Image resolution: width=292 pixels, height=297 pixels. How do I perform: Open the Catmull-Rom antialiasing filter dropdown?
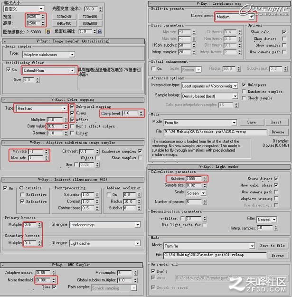(x=72, y=70)
